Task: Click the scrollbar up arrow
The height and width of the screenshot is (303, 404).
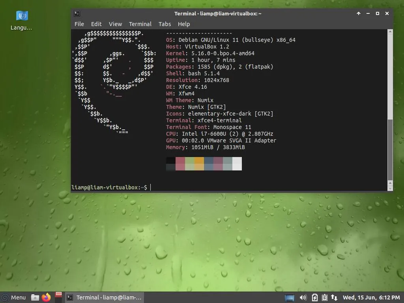Action: pyautogui.click(x=390, y=32)
